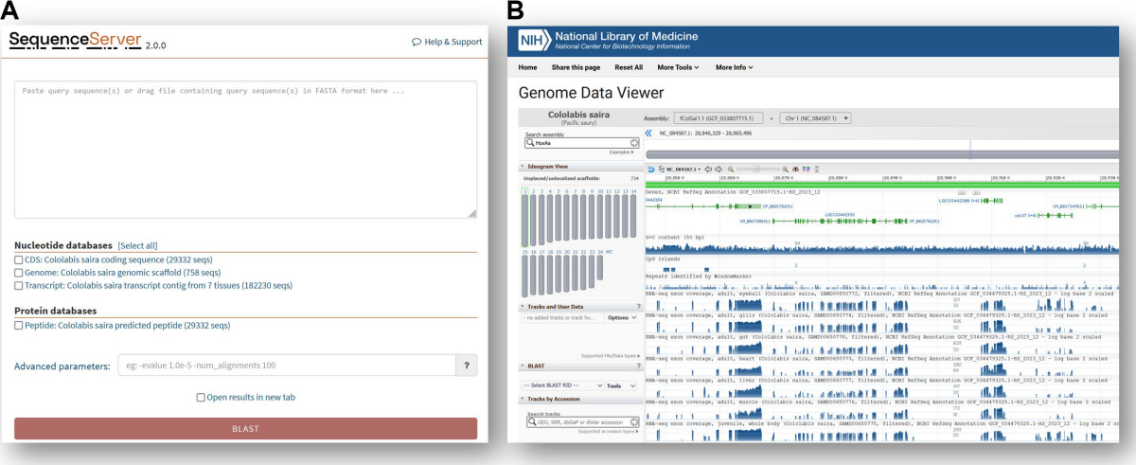
Task: Select all nucleotide databases
Action: point(137,245)
